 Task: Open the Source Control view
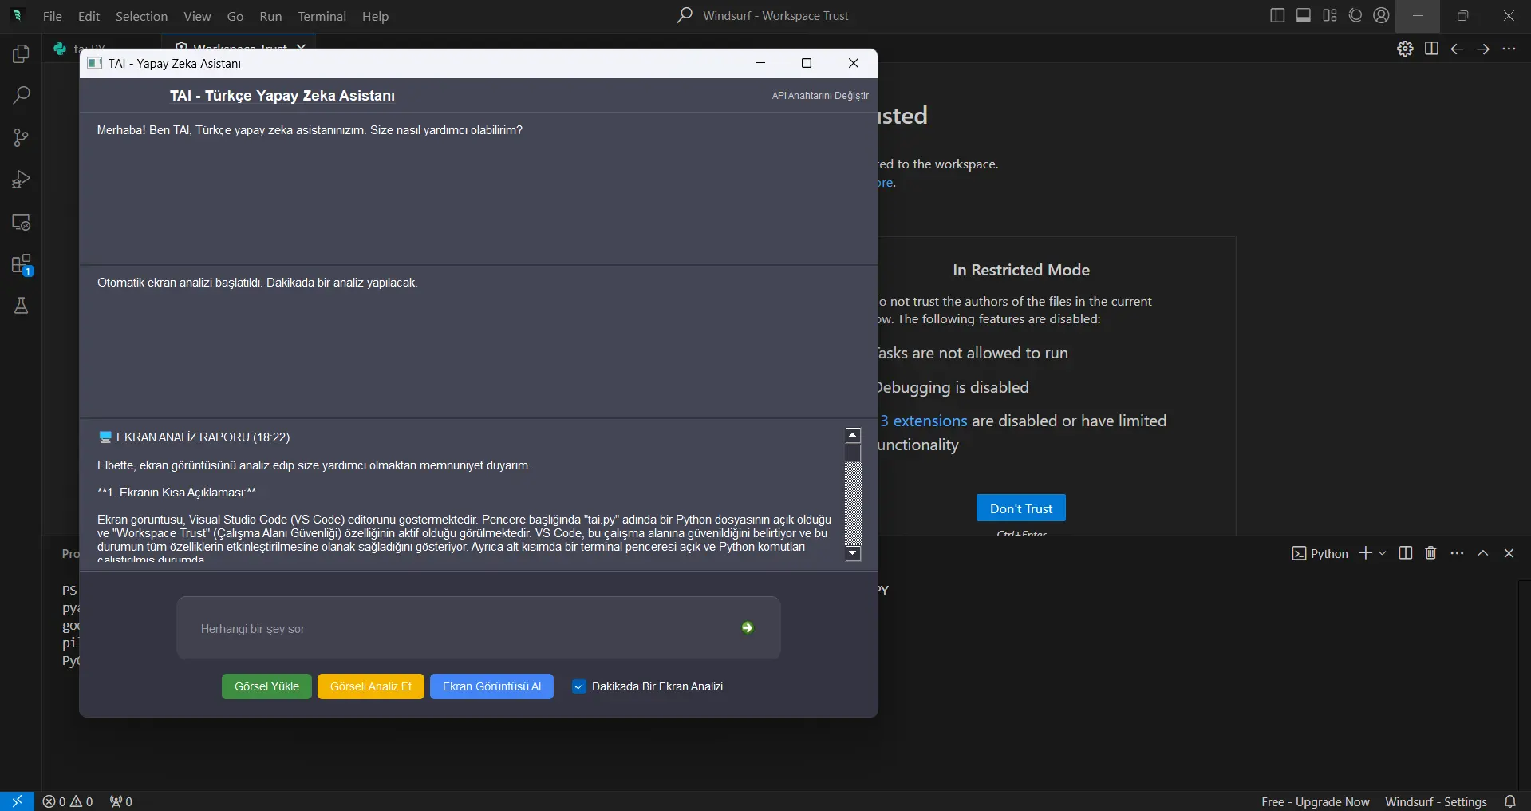click(21, 137)
